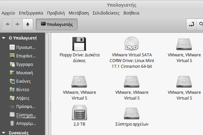
Task: Open the Αρχείο menu
Action: click(8, 13)
